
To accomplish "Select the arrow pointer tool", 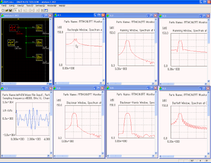I will tap(15, 10).
